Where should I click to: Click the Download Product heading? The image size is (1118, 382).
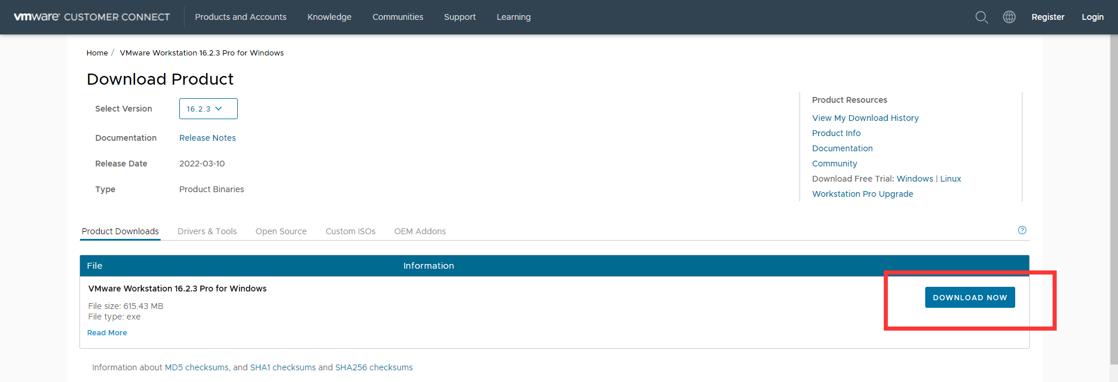160,79
